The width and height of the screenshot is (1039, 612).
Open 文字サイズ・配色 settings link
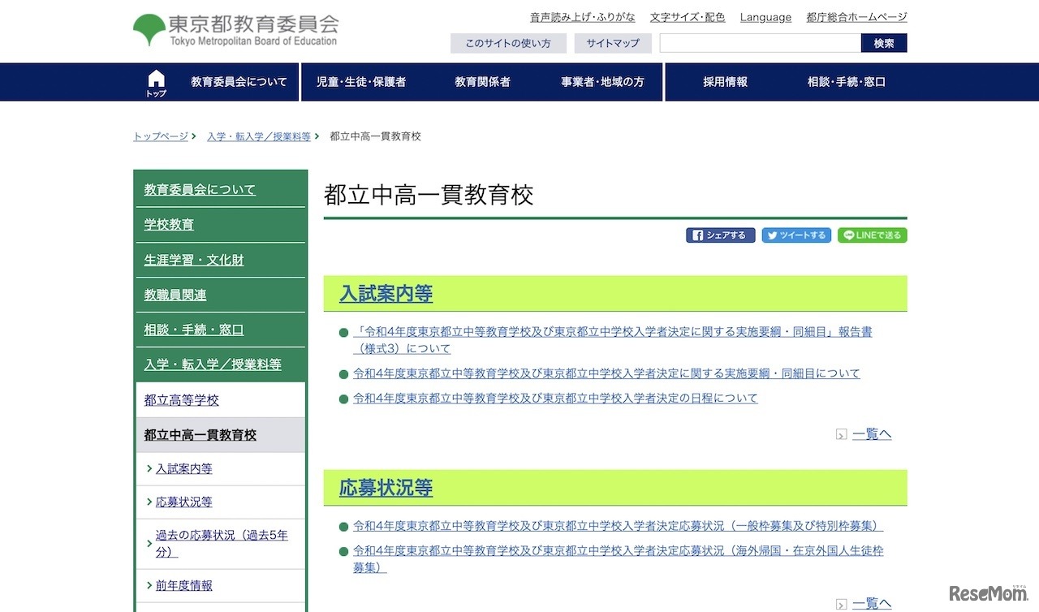687,17
